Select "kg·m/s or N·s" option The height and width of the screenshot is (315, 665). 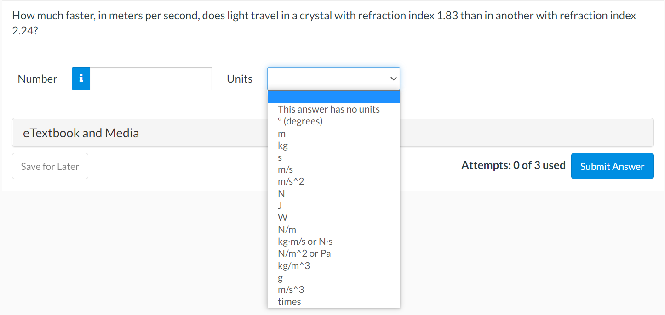(x=305, y=241)
